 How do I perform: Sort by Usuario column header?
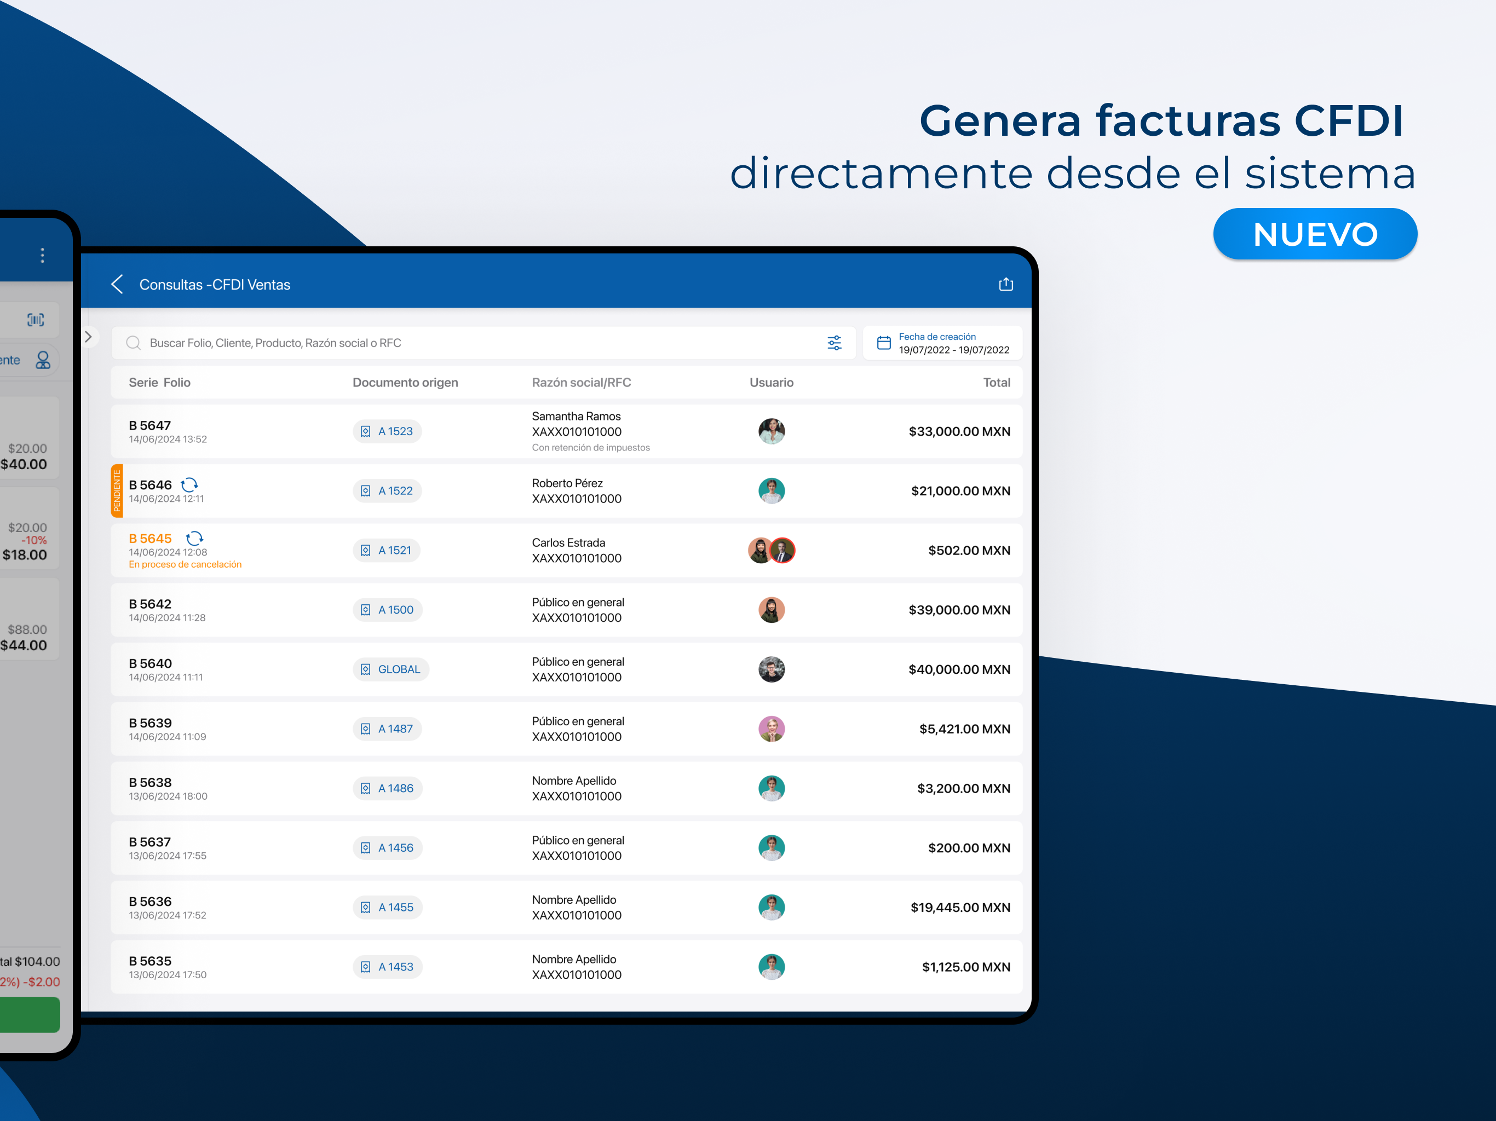tap(772, 383)
